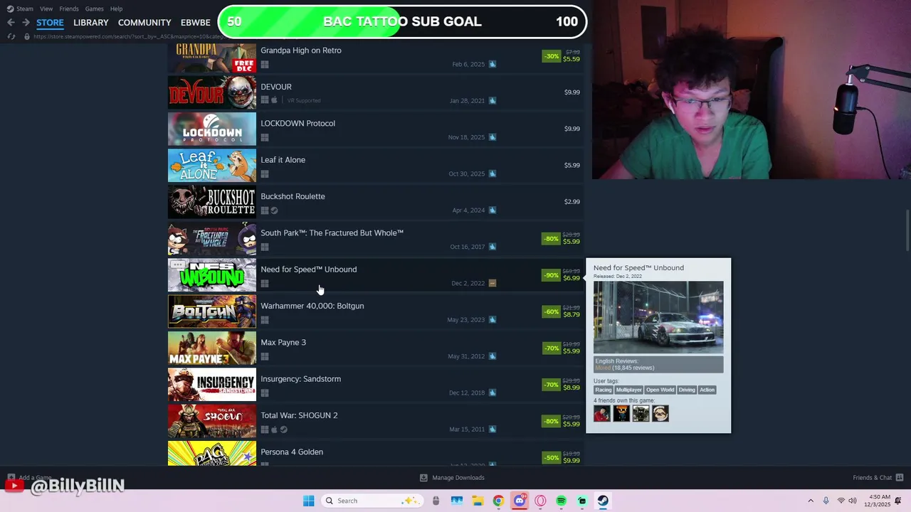Open the STORE tab
The image size is (911, 512).
coord(50,23)
